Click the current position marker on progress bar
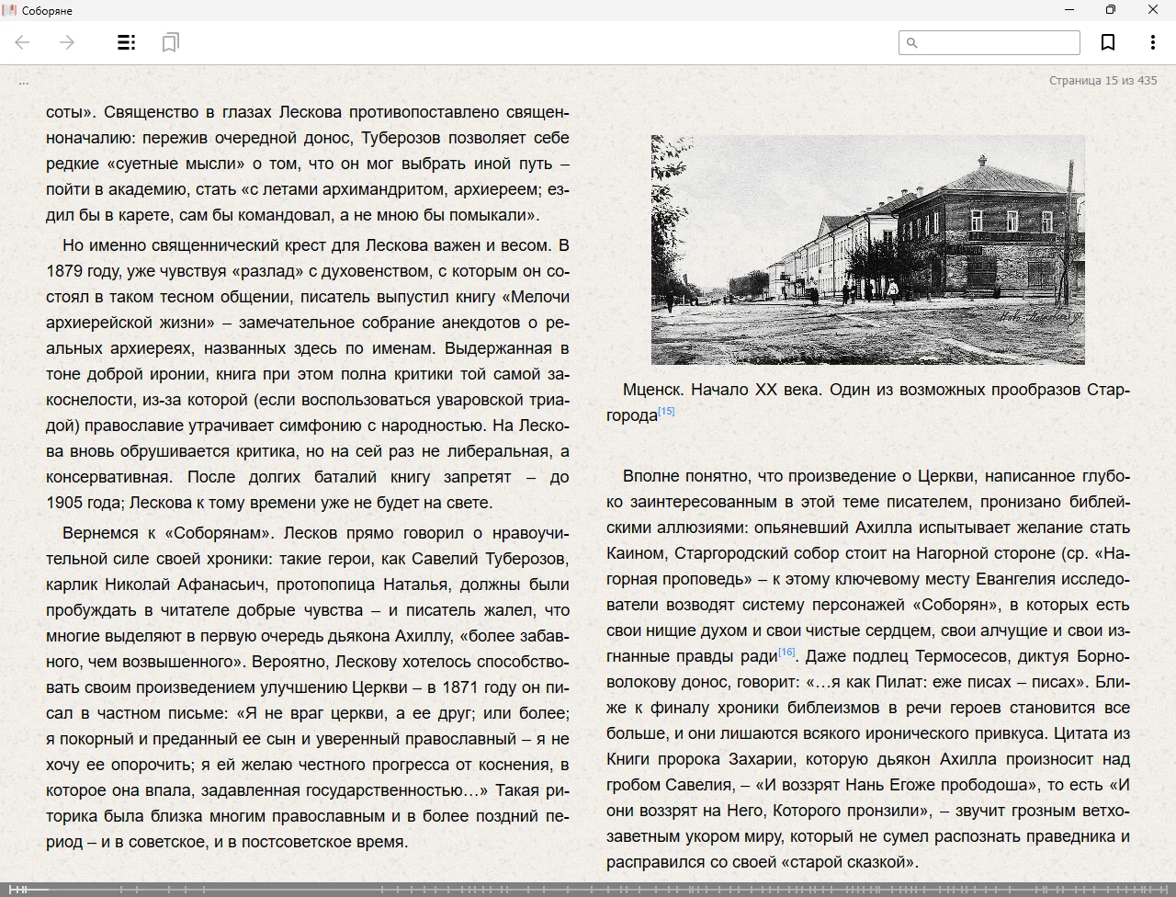This screenshot has height=897, width=1176. tap(28, 889)
